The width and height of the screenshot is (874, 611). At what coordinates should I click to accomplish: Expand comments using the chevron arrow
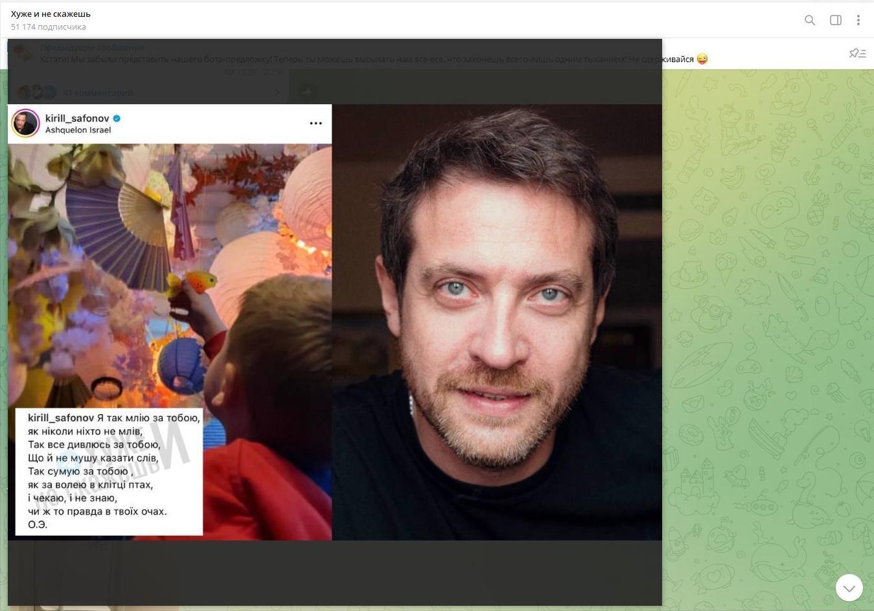[277, 93]
